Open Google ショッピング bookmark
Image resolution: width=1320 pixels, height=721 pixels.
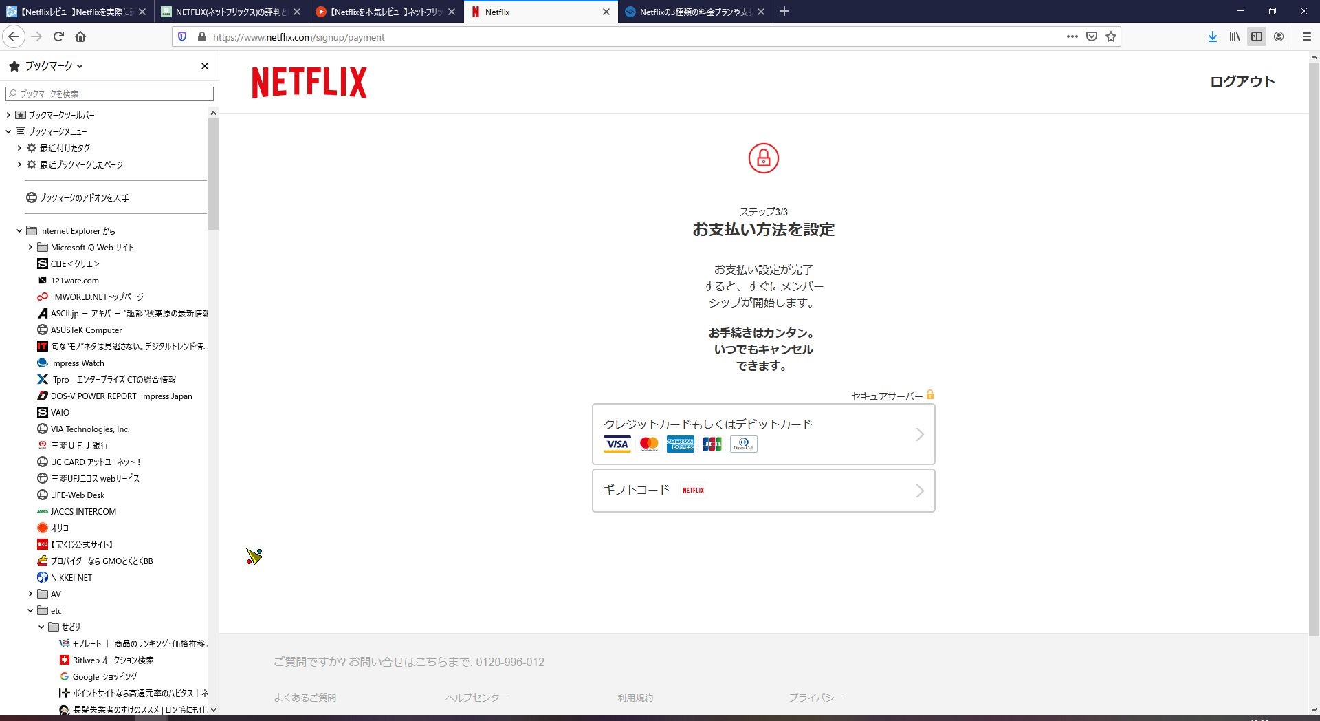point(98,676)
